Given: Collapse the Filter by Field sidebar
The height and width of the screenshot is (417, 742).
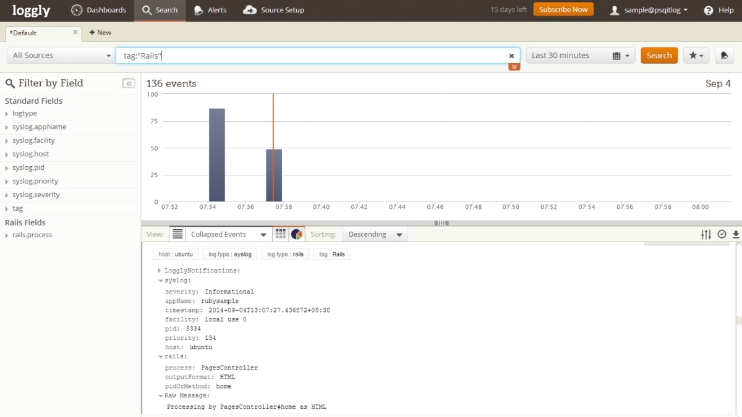Looking at the screenshot, I should point(129,83).
